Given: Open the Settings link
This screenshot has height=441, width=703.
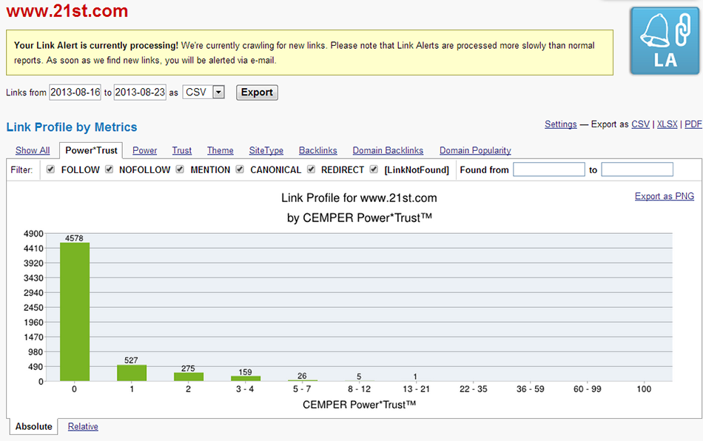Looking at the screenshot, I should click(560, 124).
